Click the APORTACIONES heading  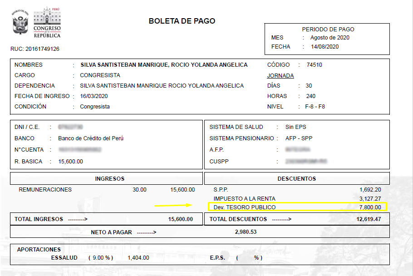coord(39,249)
